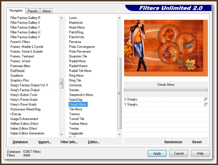
Task: Select the Navigator tab
Action: [x=16, y=10]
